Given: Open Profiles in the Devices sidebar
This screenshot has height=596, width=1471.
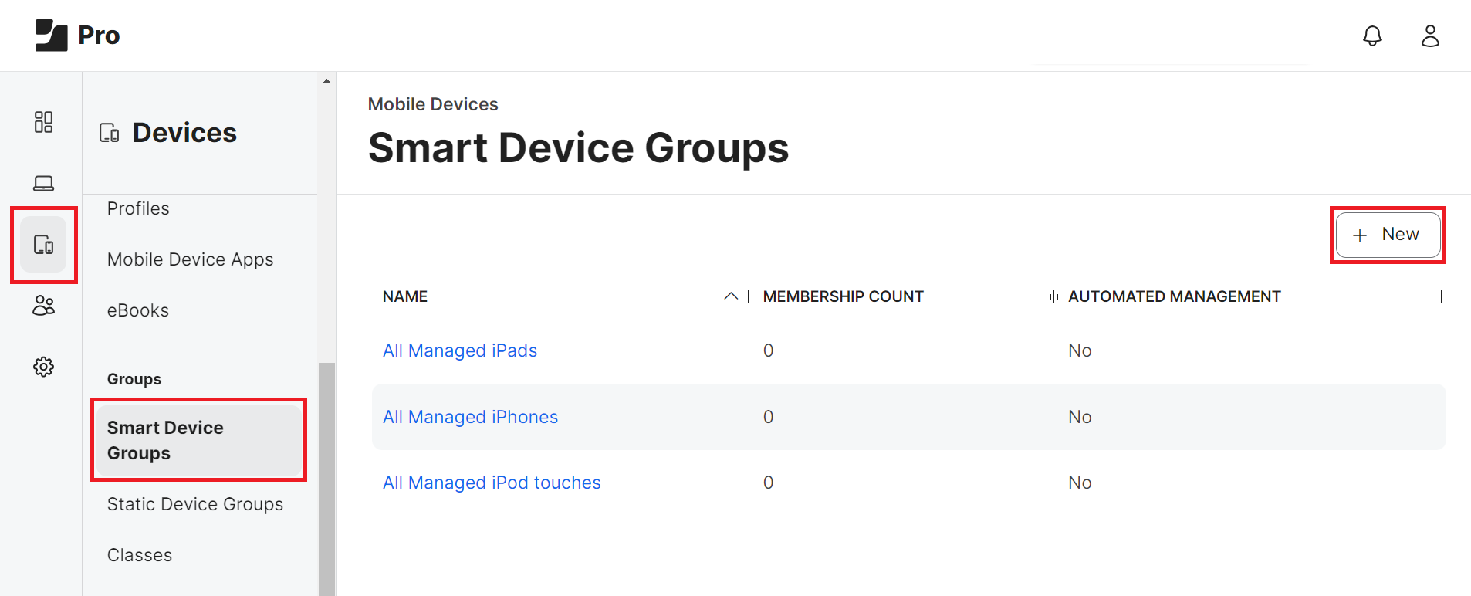Looking at the screenshot, I should point(138,208).
